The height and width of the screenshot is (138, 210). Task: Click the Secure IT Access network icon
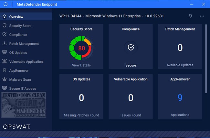pos(5,88)
